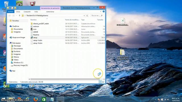Refresh the current folder view
The width and height of the screenshot is (182, 102).
pos(87,16)
